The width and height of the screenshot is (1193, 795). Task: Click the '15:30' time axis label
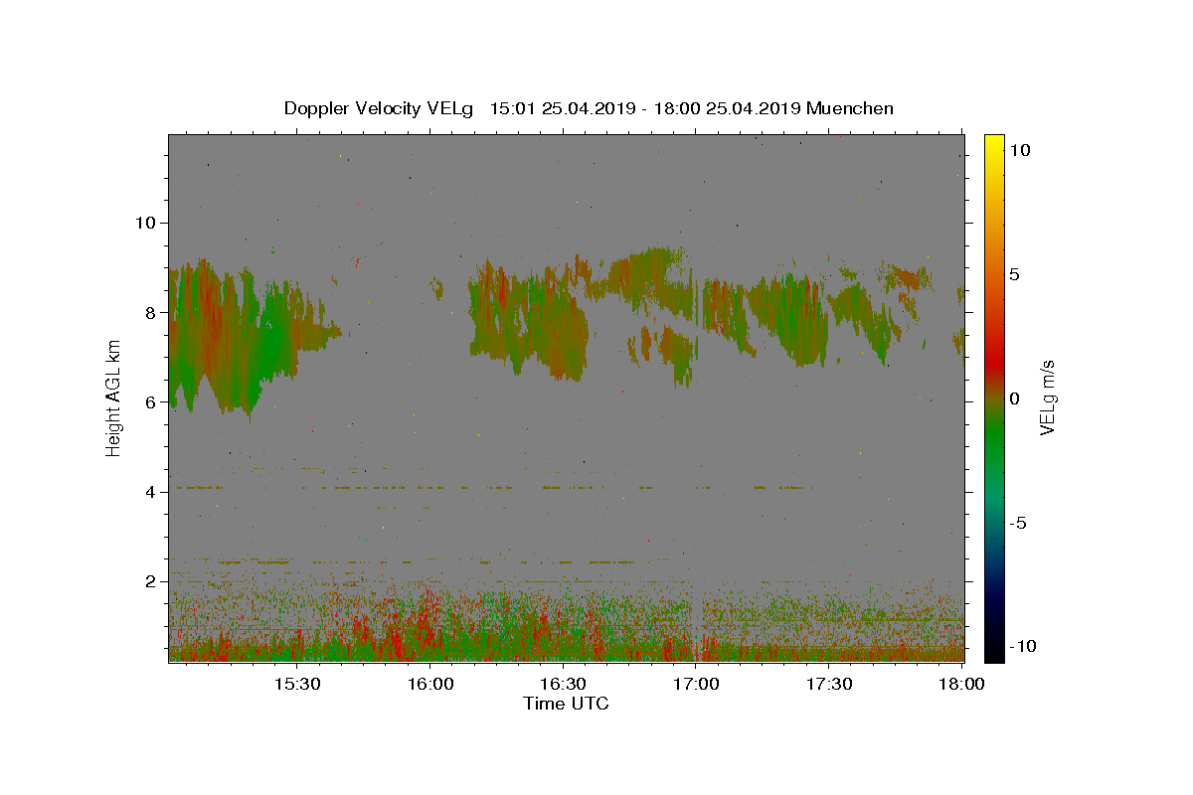pos(296,684)
